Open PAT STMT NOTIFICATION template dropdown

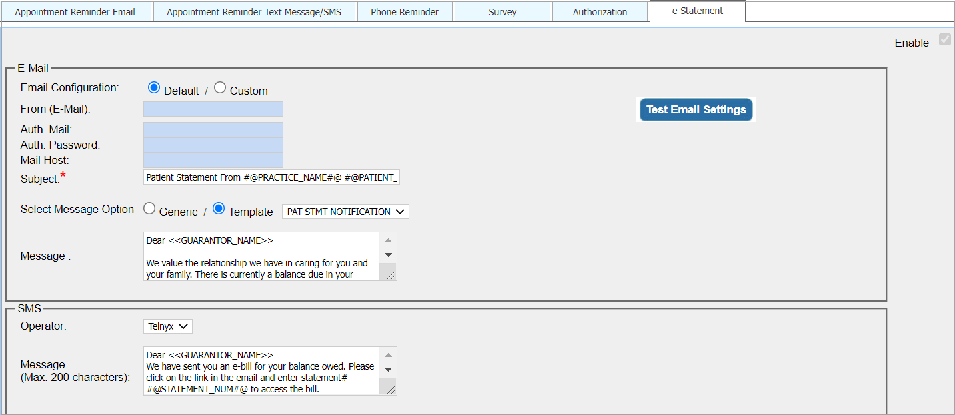[345, 212]
